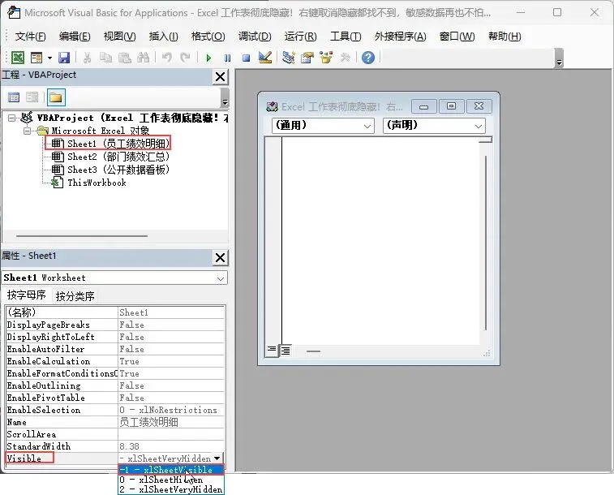Click the Break pause icon
Viewport: 614px width, 495px height.
(227, 58)
